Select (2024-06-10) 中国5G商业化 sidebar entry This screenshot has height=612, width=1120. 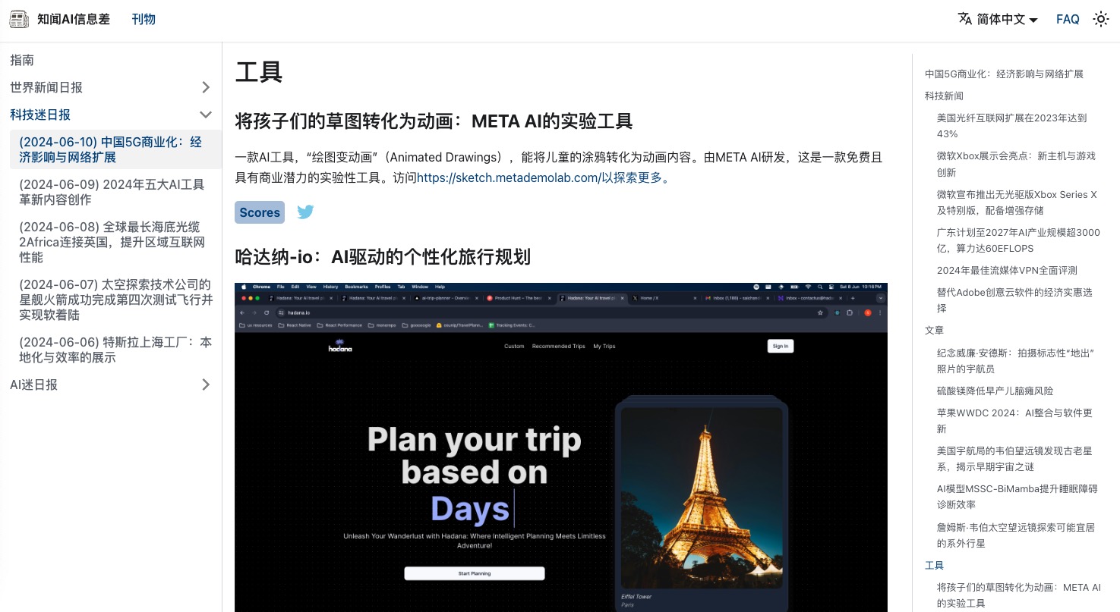pos(115,149)
